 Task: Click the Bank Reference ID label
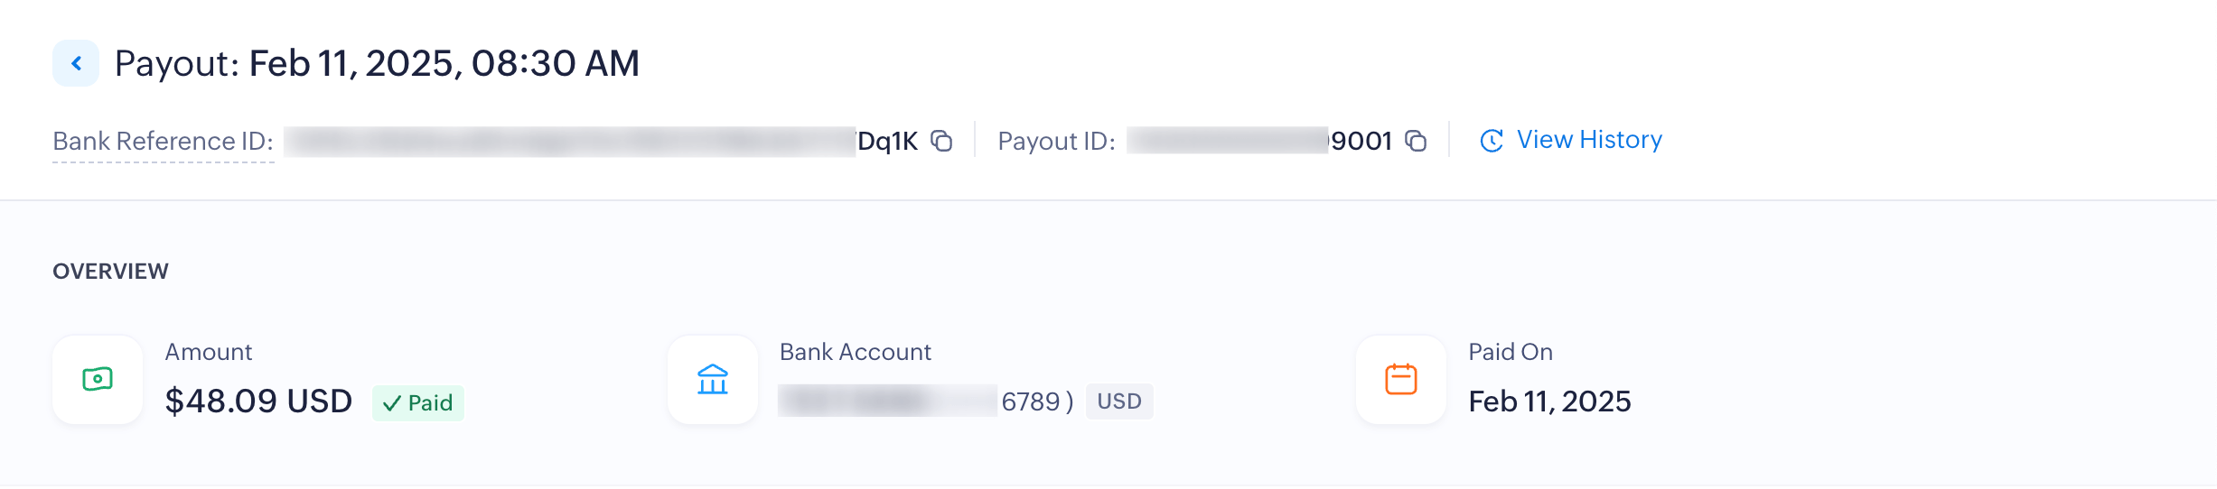click(x=163, y=142)
